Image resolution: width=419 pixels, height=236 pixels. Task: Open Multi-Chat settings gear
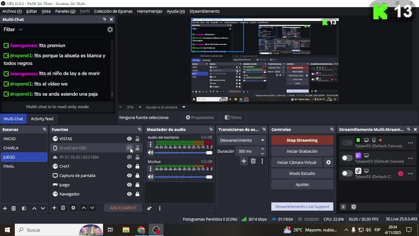(110, 29)
